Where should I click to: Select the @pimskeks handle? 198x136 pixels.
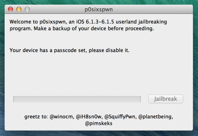99,124
